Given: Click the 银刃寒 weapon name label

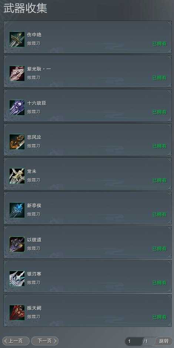Looking at the screenshot, I should [x=34, y=274].
